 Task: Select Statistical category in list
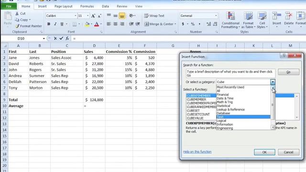point(243,106)
